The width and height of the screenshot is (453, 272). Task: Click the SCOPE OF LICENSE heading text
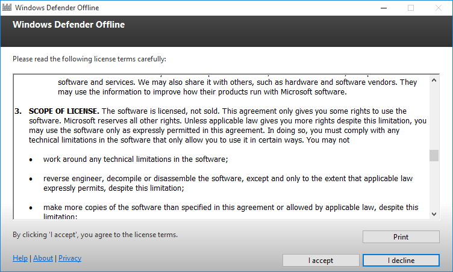click(x=64, y=111)
